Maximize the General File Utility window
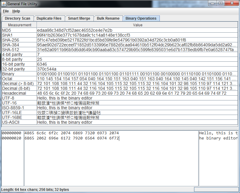The width and height of the screenshot is (240, 193). (x=221, y=3)
